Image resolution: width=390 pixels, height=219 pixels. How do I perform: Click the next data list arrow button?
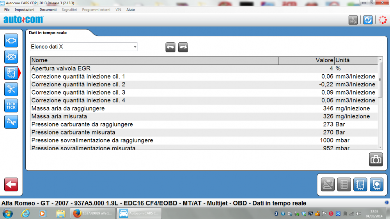tap(183, 47)
